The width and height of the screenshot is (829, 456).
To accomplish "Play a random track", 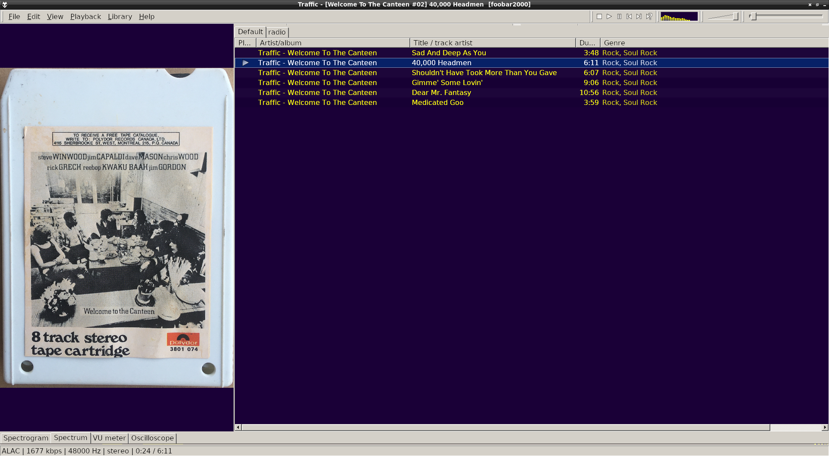I will [x=649, y=16].
